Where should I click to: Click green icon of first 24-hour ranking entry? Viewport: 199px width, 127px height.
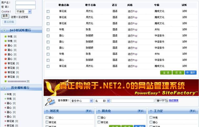click(x=6, y=37)
